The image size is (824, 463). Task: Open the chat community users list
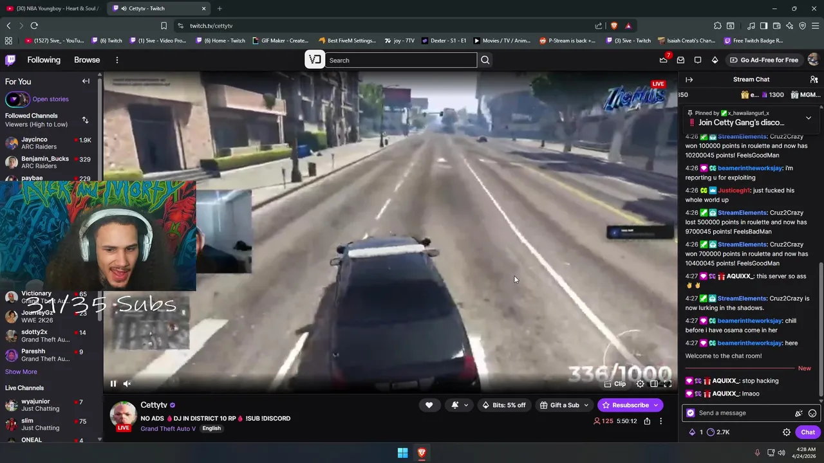click(814, 80)
